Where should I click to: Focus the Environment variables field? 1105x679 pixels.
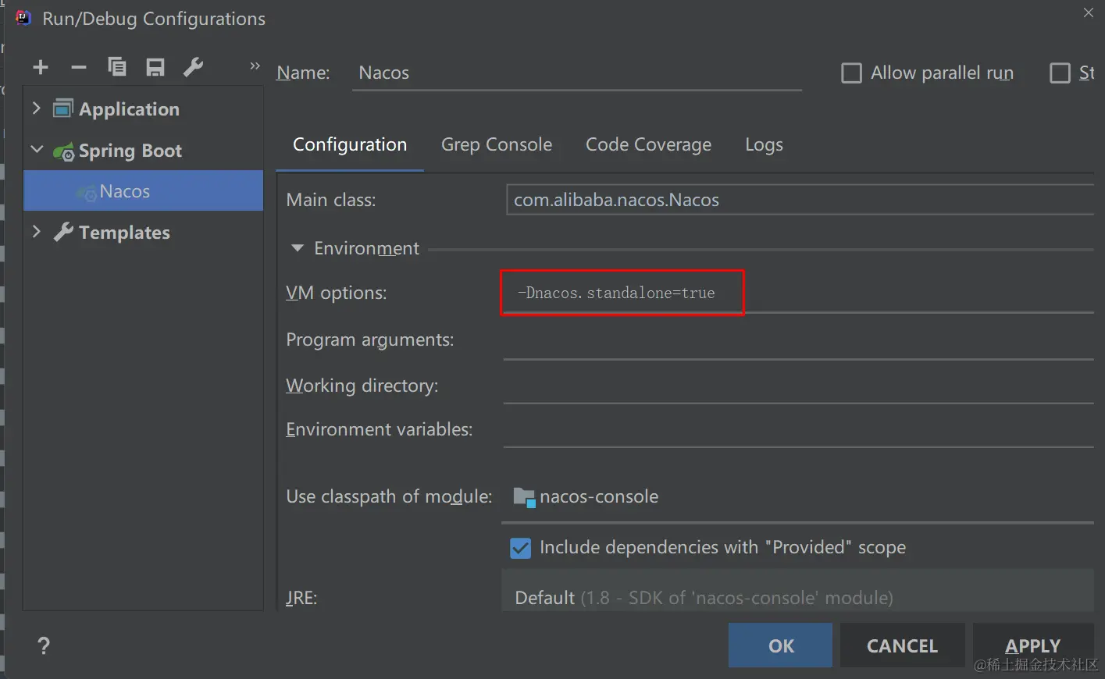coord(798,429)
